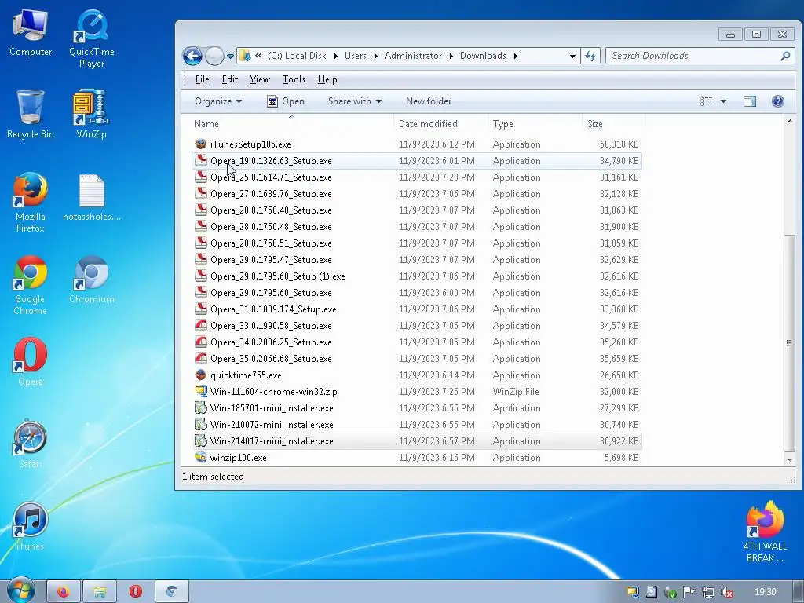Viewport: 804px width, 603px height.
Task: Select Opera_25.0.1614.71_Setup.exe file
Action: (416, 177)
